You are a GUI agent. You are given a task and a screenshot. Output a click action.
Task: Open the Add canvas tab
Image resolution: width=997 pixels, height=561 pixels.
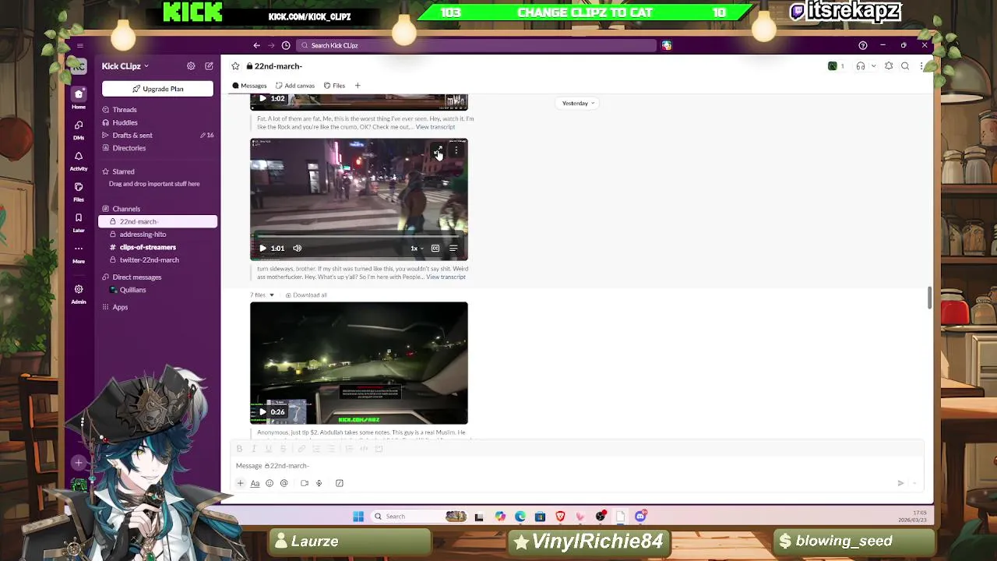[x=295, y=86]
